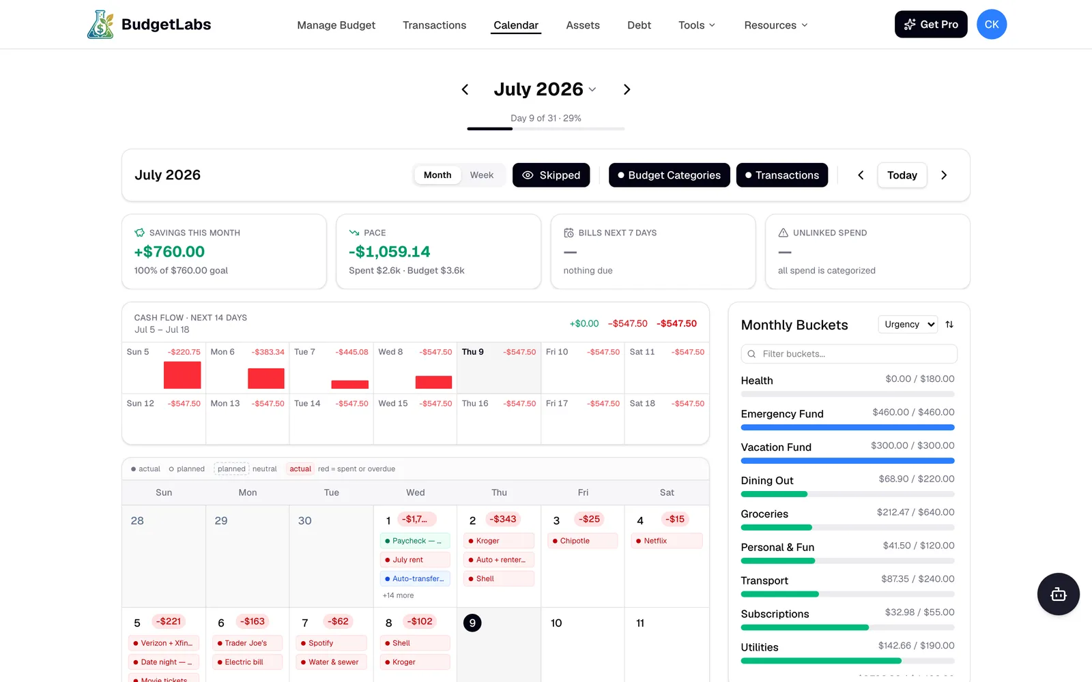1092x682 pixels.
Task: Click the Mon 6 cash flow bar
Action: (266, 379)
